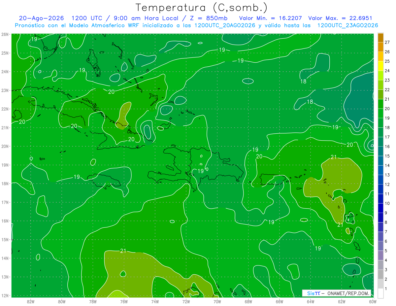Click the title 'Temperatura (C,somb.)'
Screen dimensions: 396x306
202,8
